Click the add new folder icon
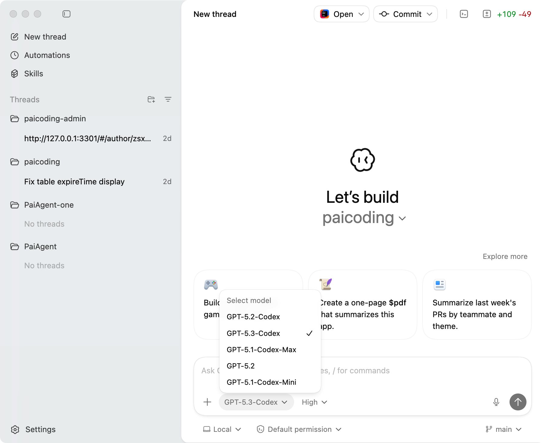 click(151, 99)
